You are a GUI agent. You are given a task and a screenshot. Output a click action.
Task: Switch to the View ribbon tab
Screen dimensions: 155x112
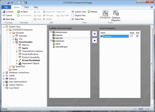pyautogui.click(x=26, y=7)
